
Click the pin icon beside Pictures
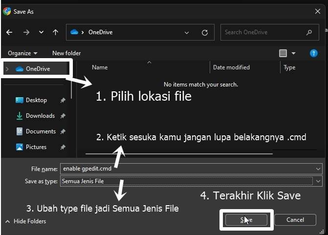point(63,147)
